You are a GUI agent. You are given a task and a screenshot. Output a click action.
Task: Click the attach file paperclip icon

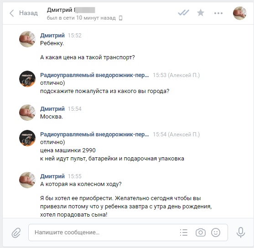pos(16,232)
